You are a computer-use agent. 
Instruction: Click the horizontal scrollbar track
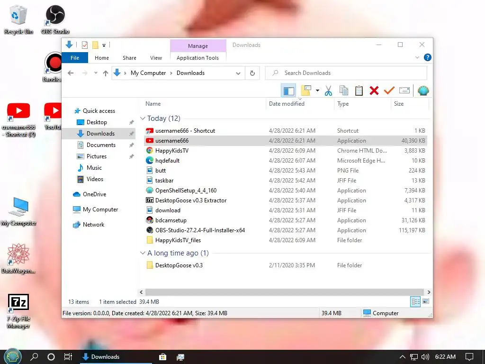click(284, 292)
